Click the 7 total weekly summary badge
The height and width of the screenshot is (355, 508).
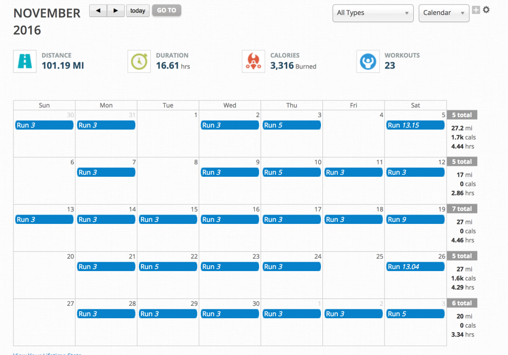(462, 209)
